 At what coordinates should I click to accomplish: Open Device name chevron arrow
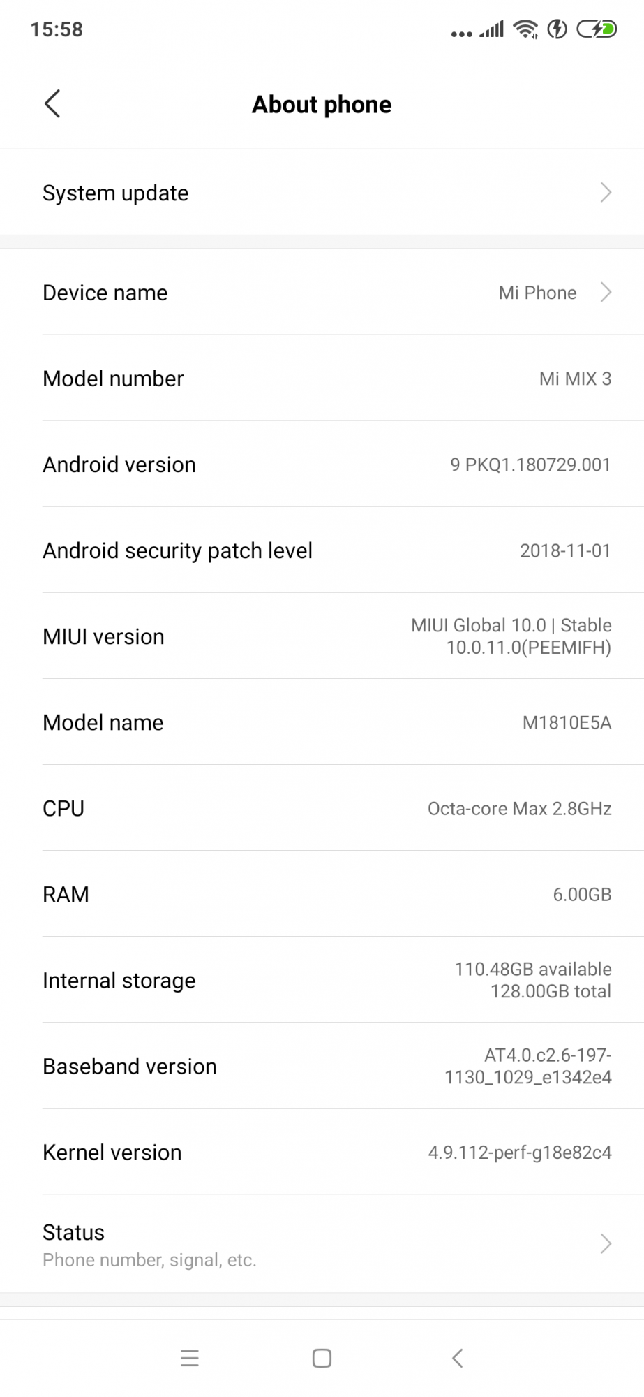point(606,293)
